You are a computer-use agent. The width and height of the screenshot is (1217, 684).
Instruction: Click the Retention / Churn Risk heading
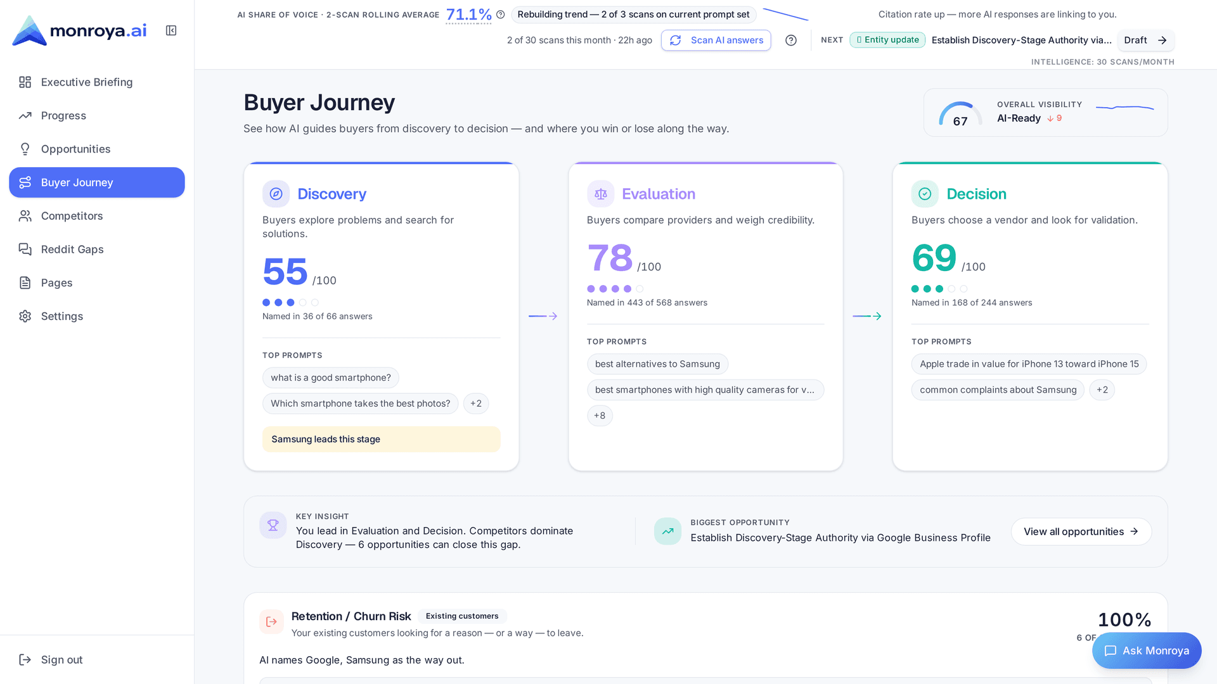click(x=351, y=616)
